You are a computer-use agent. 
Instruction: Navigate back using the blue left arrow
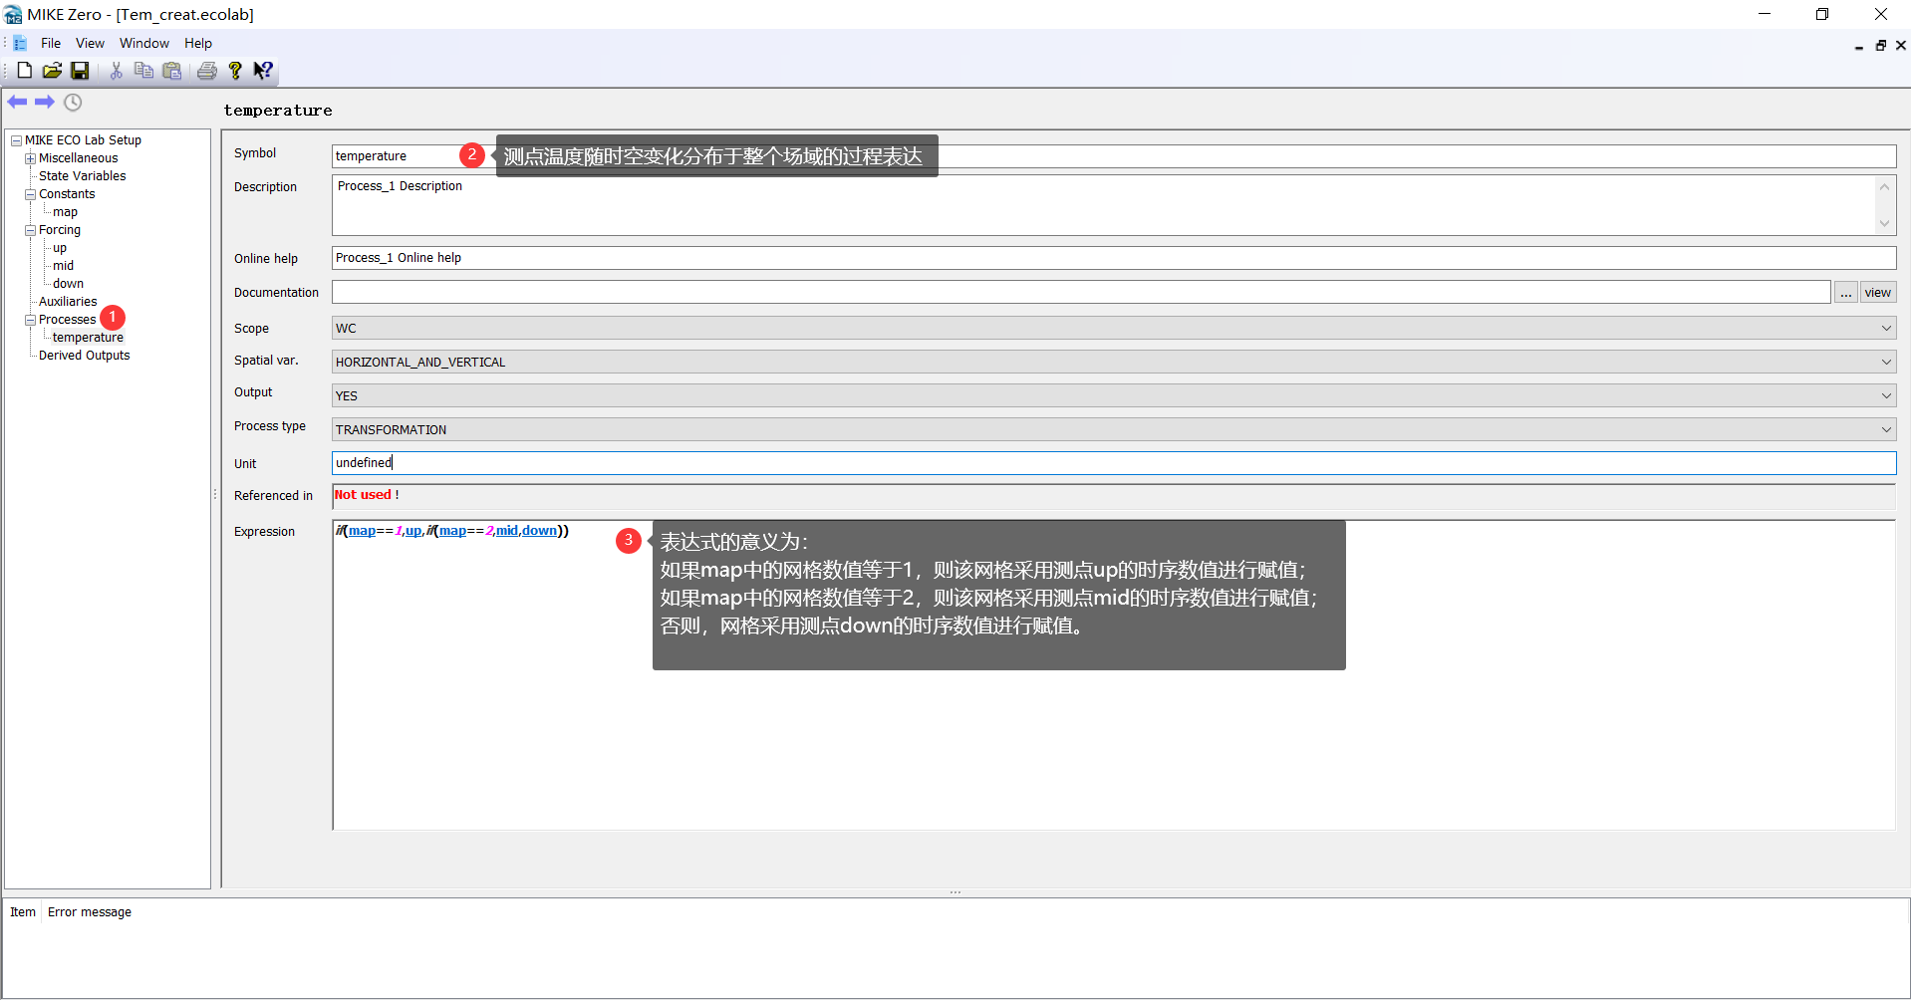click(17, 101)
